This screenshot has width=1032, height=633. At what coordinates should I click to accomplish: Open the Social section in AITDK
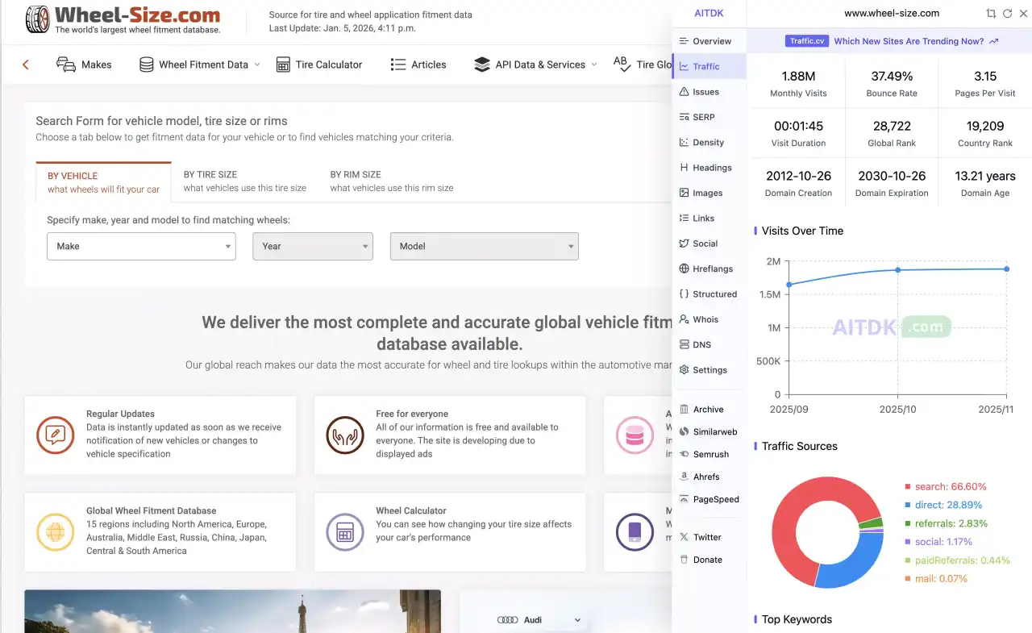click(x=709, y=244)
